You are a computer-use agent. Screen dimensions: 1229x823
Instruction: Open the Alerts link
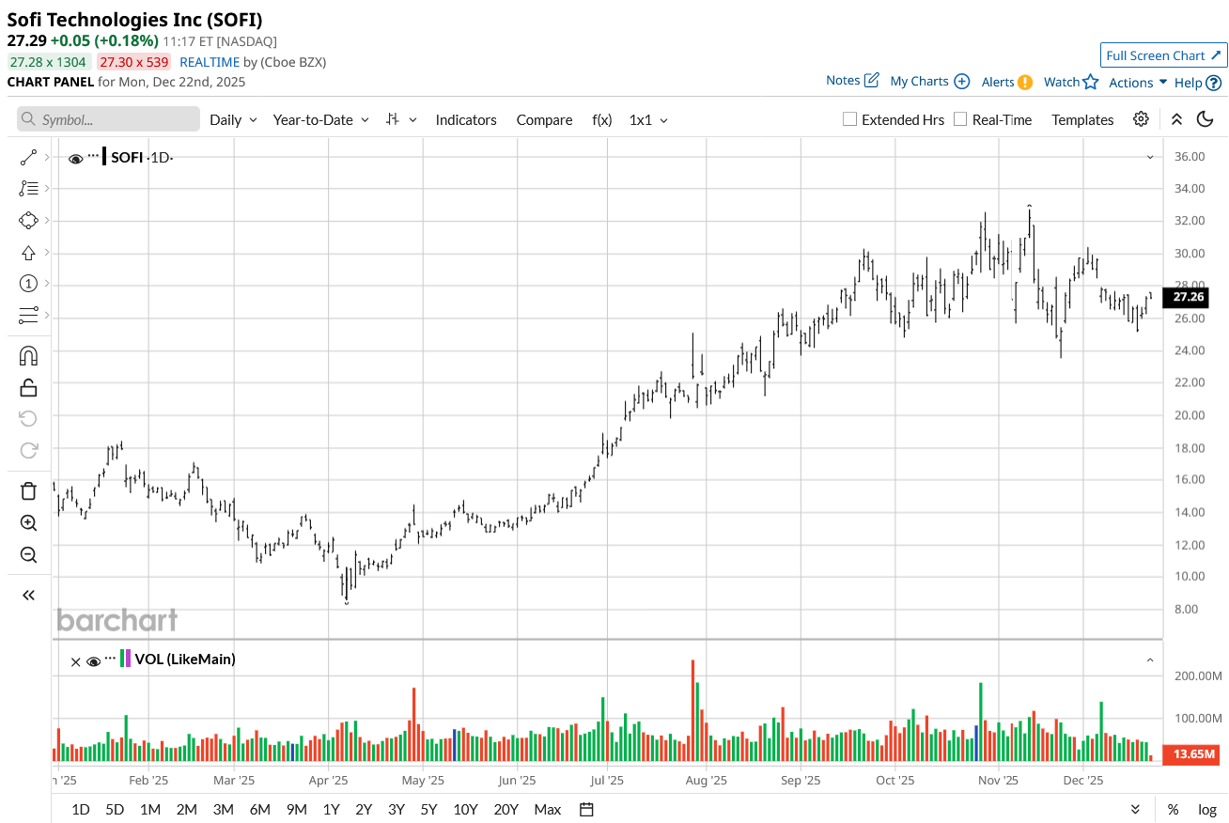998,82
